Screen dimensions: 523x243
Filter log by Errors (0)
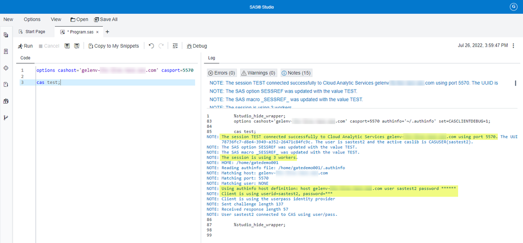221,73
